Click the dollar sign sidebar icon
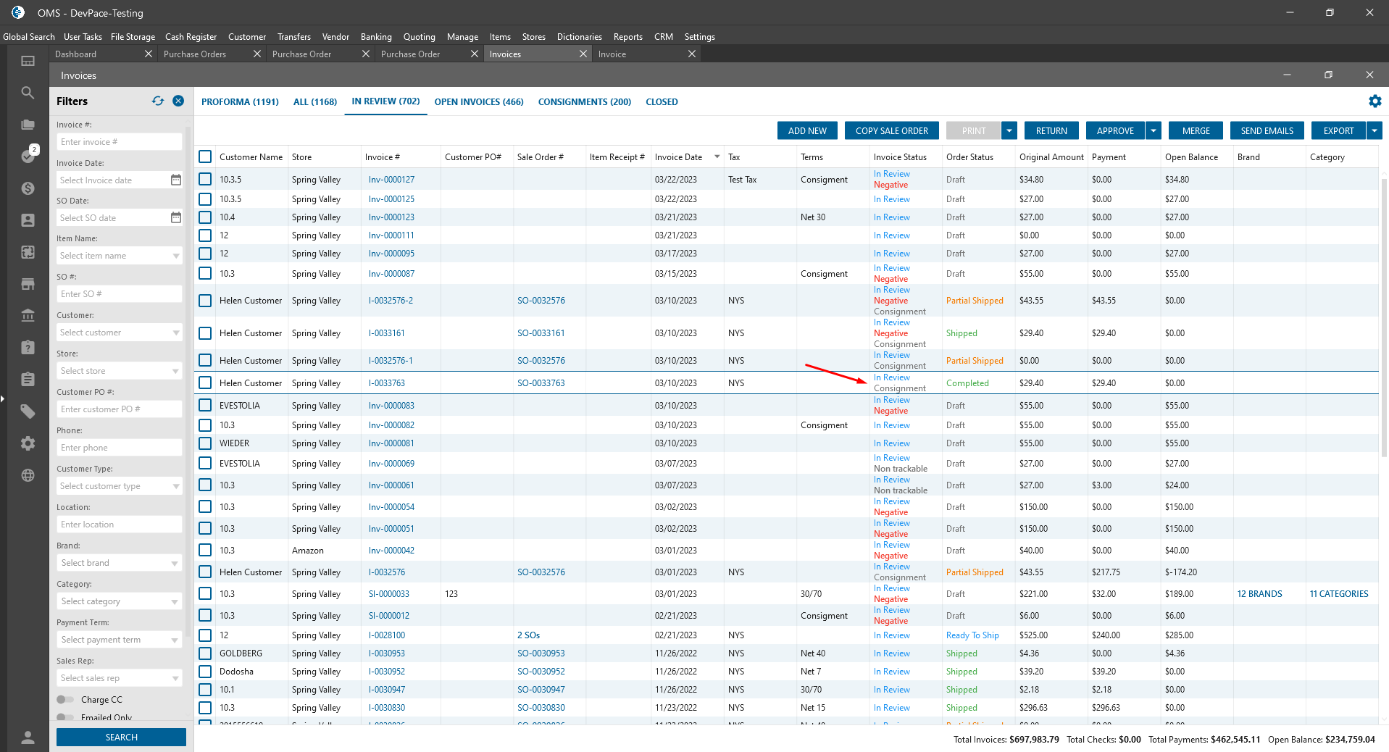The width and height of the screenshot is (1389, 752). (28, 188)
